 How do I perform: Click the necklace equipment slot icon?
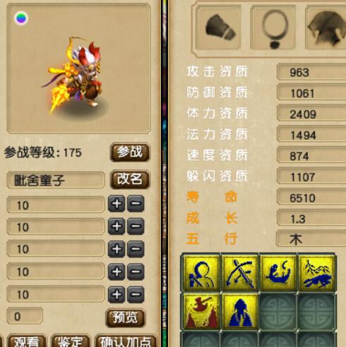click(273, 28)
